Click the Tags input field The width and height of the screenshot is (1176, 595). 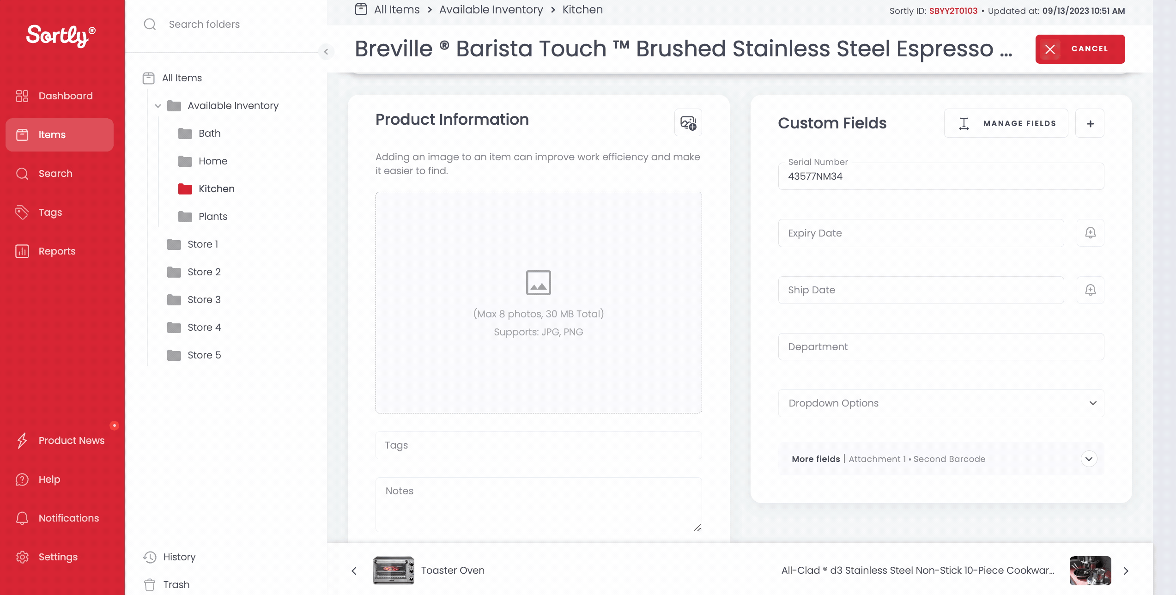539,445
